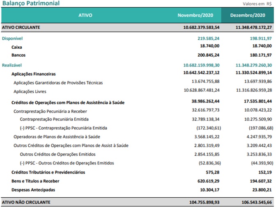Screen dimensions: 276x210
Task: Select Aplicações Financeiras value 11.330.524.899,14
Action: [x=254, y=73]
